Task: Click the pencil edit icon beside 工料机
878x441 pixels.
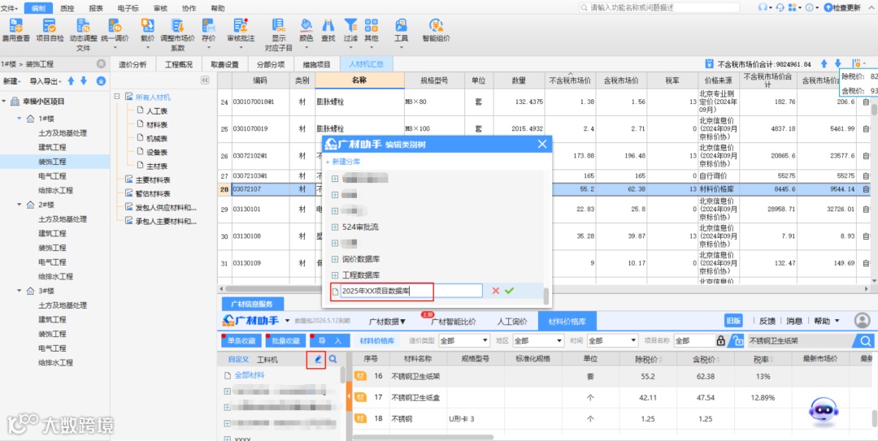Action: coord(318,359)
